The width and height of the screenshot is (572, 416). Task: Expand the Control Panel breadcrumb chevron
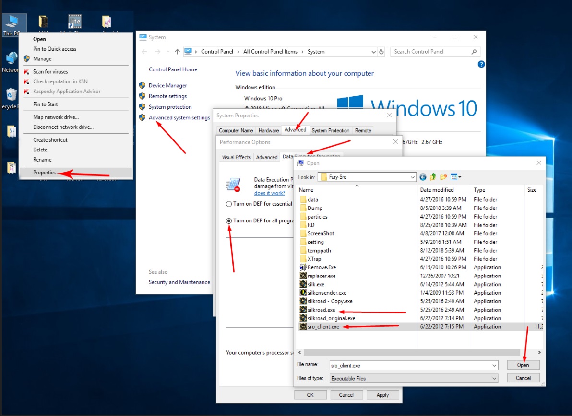pyautogui.click(x=238, y=52)
